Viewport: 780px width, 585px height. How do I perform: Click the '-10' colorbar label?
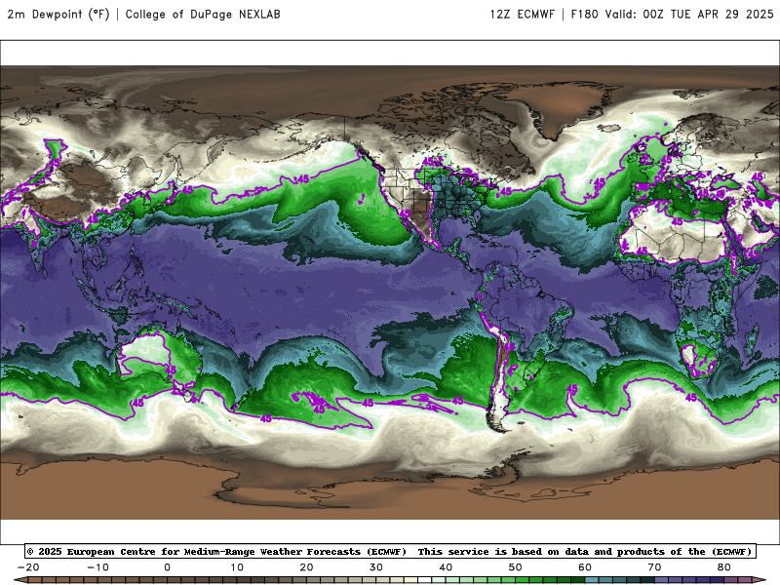[98, 567]
